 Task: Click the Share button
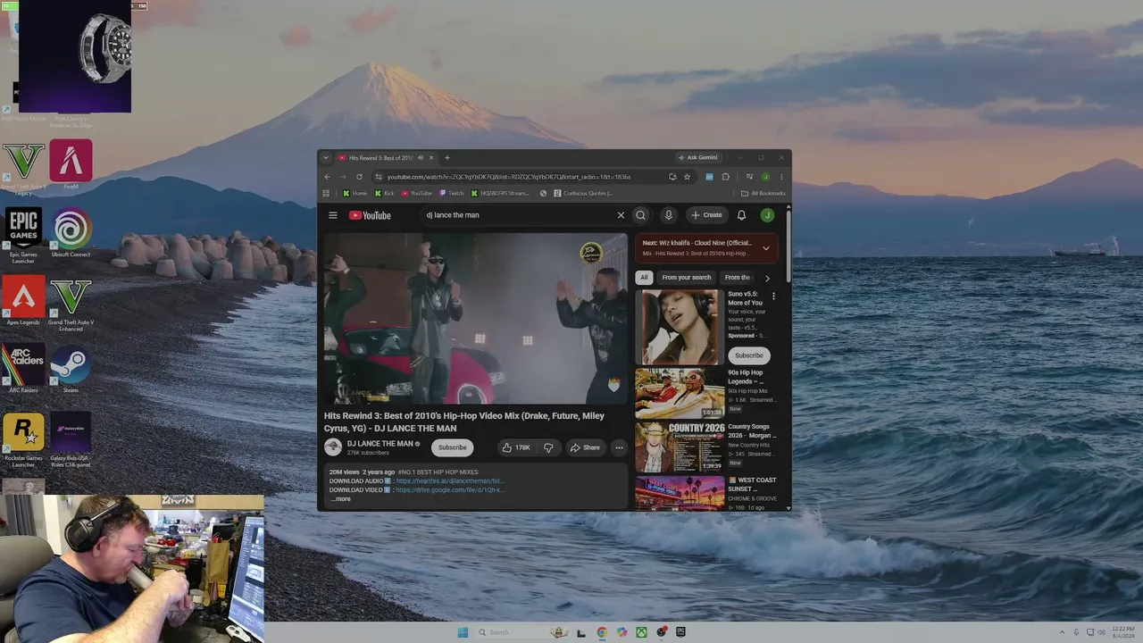click(585, 447)
